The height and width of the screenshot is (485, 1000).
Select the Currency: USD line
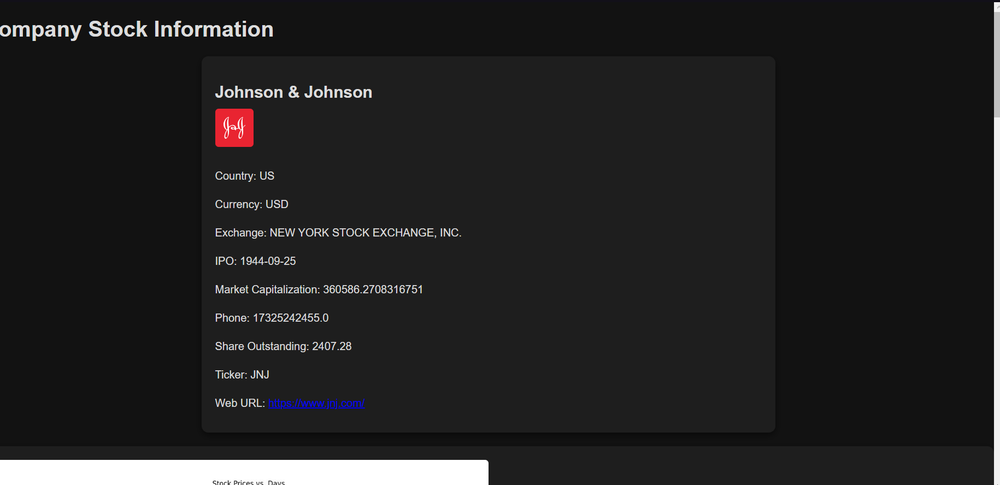click(x=252, y=204)
